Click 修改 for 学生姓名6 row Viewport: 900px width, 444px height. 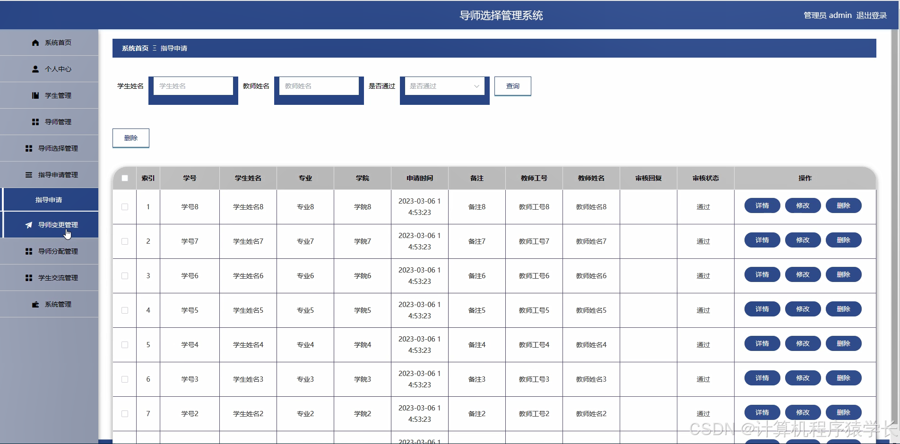point(803,274)
